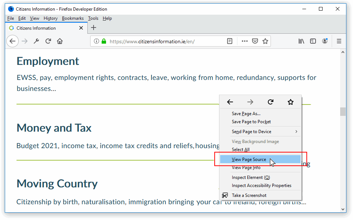Close the Citizens Information tab
353x220 pixels.
coord(81,28)
